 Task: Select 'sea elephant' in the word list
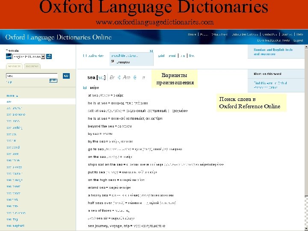[x=15, y=226]
